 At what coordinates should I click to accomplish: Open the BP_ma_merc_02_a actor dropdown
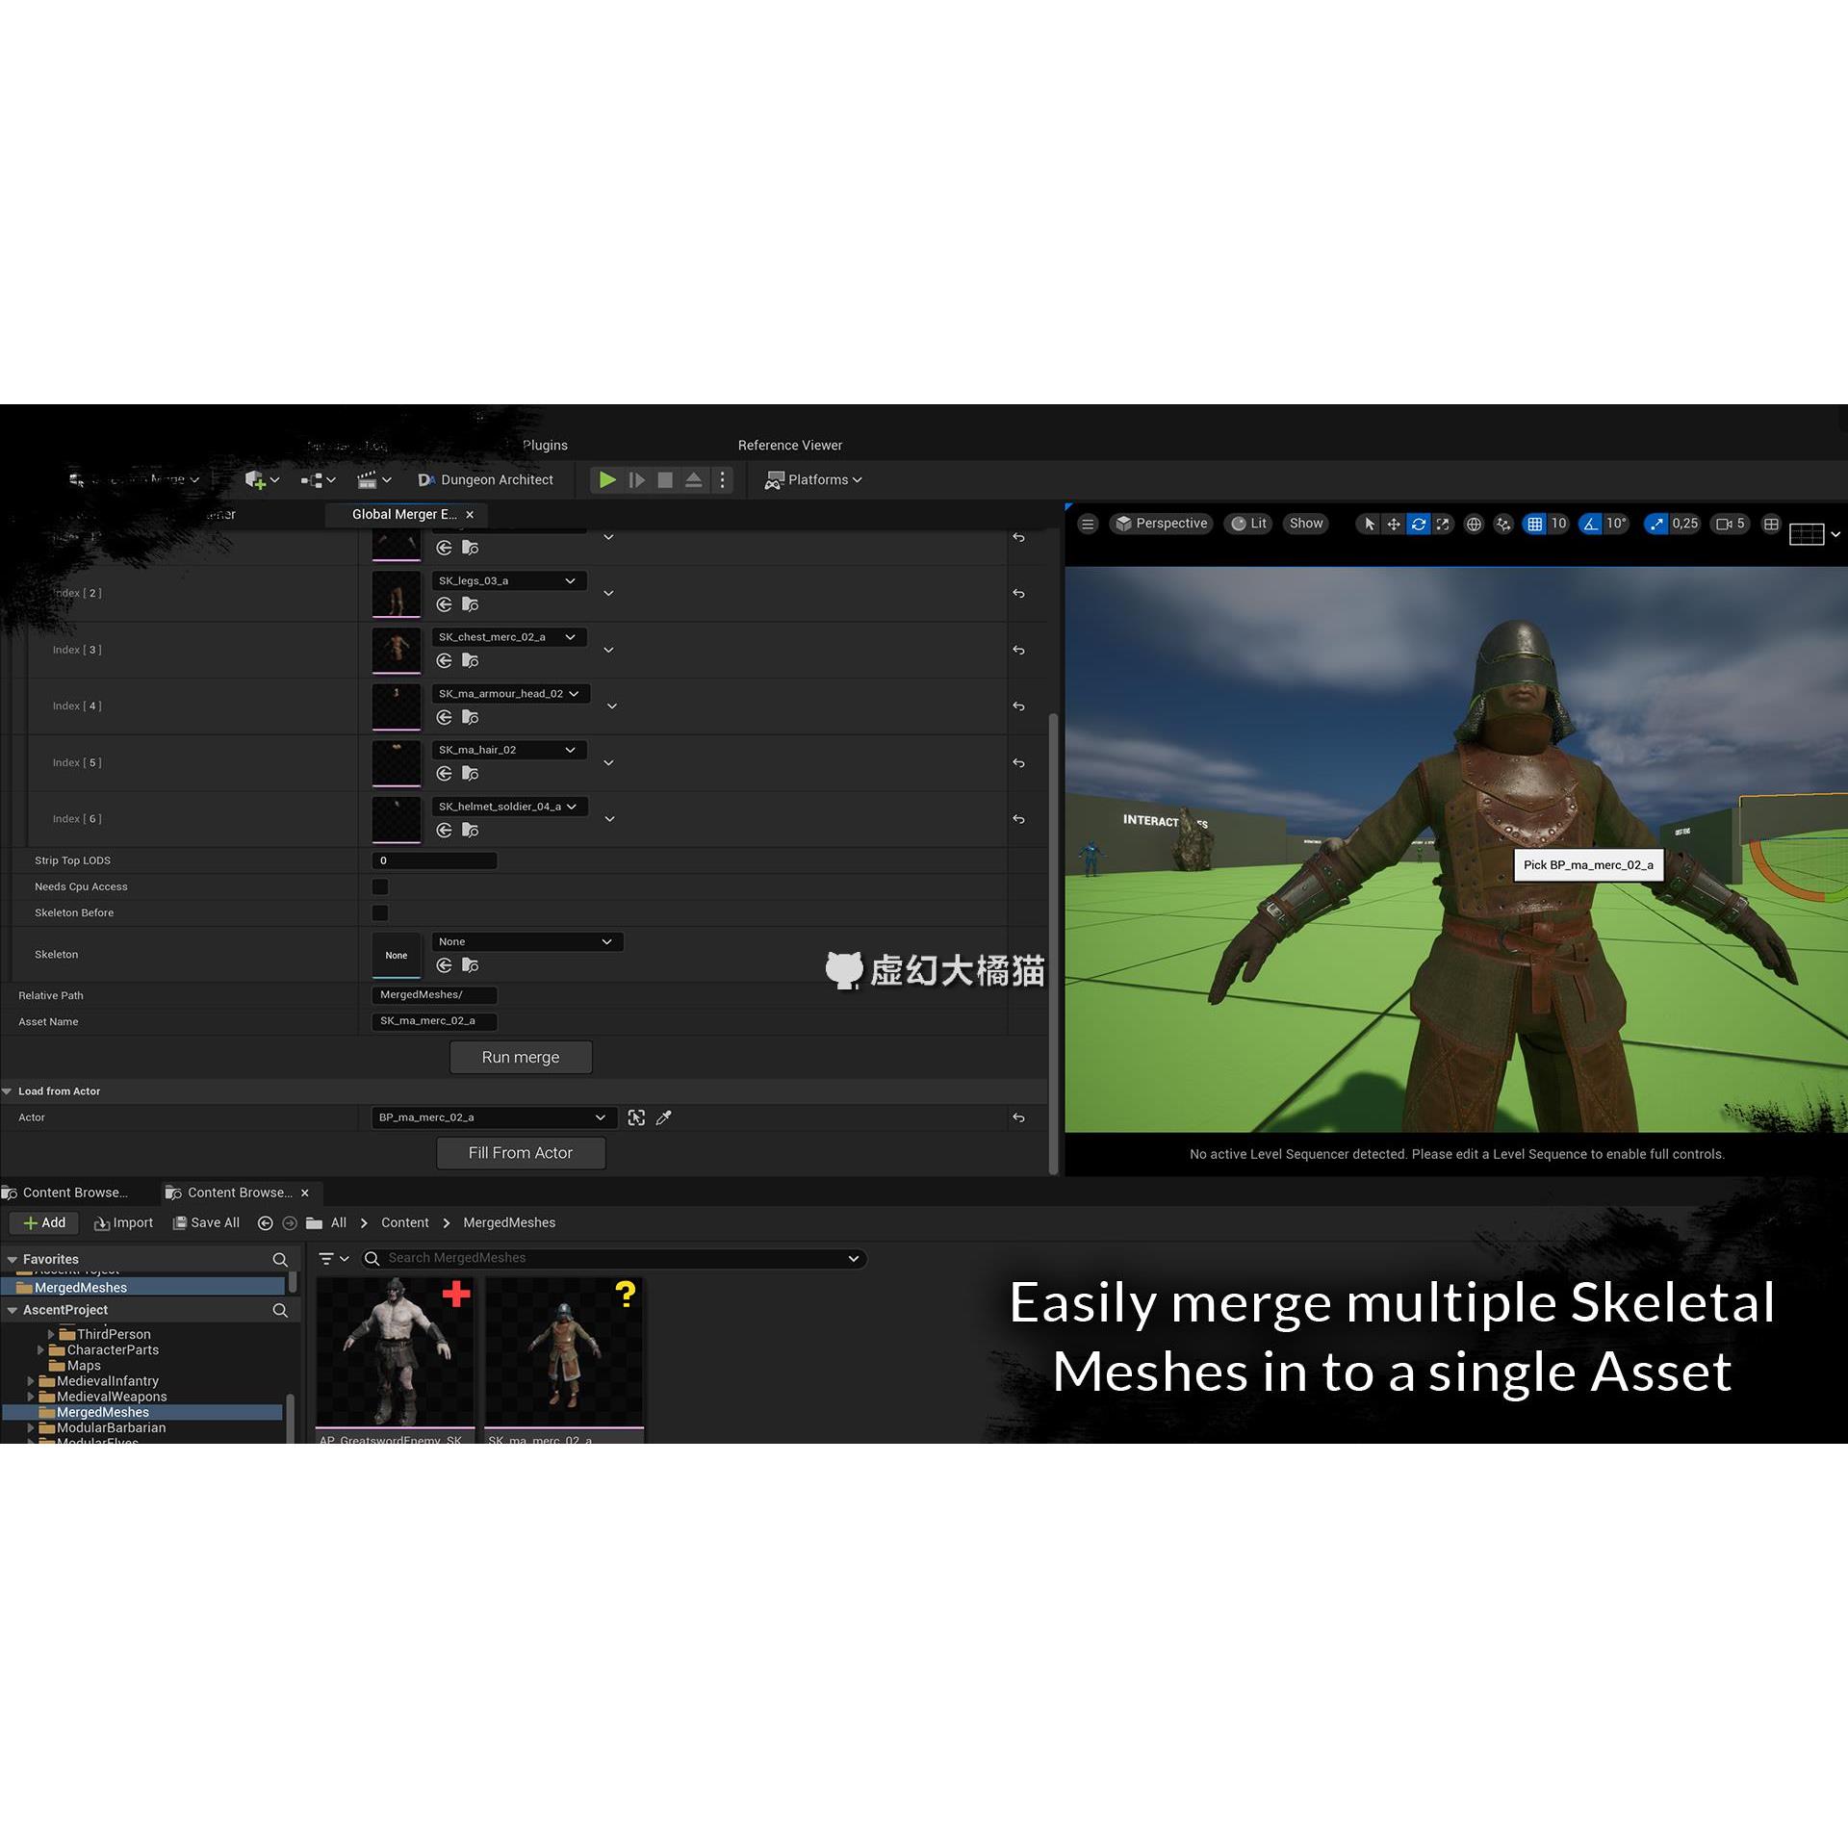pos(493,1117)
